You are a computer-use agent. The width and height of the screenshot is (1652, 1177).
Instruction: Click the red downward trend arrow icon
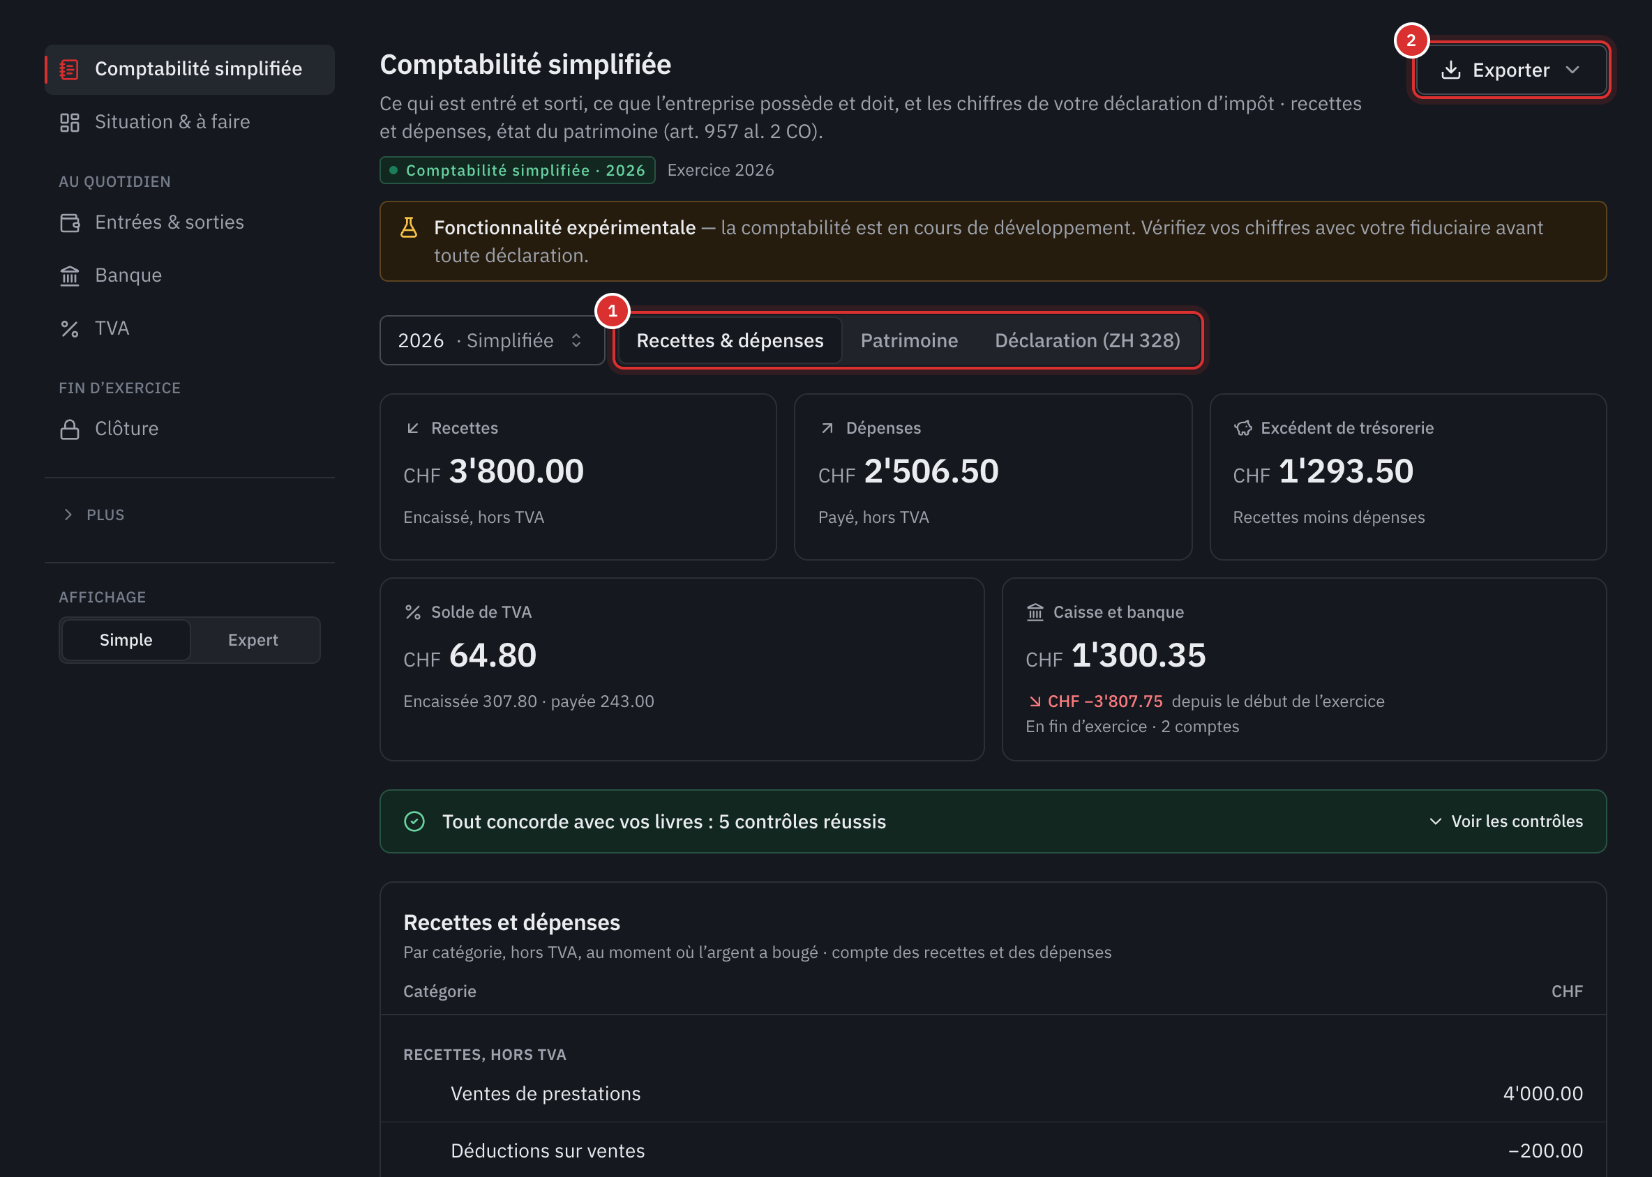pos(1035,701)
